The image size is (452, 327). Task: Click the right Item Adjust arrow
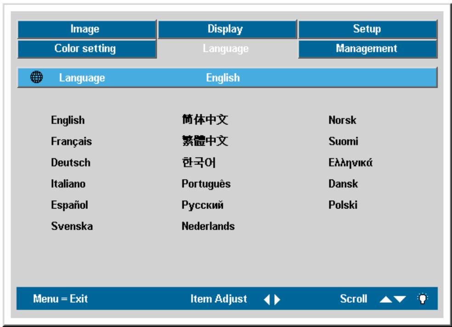[277, 299]
